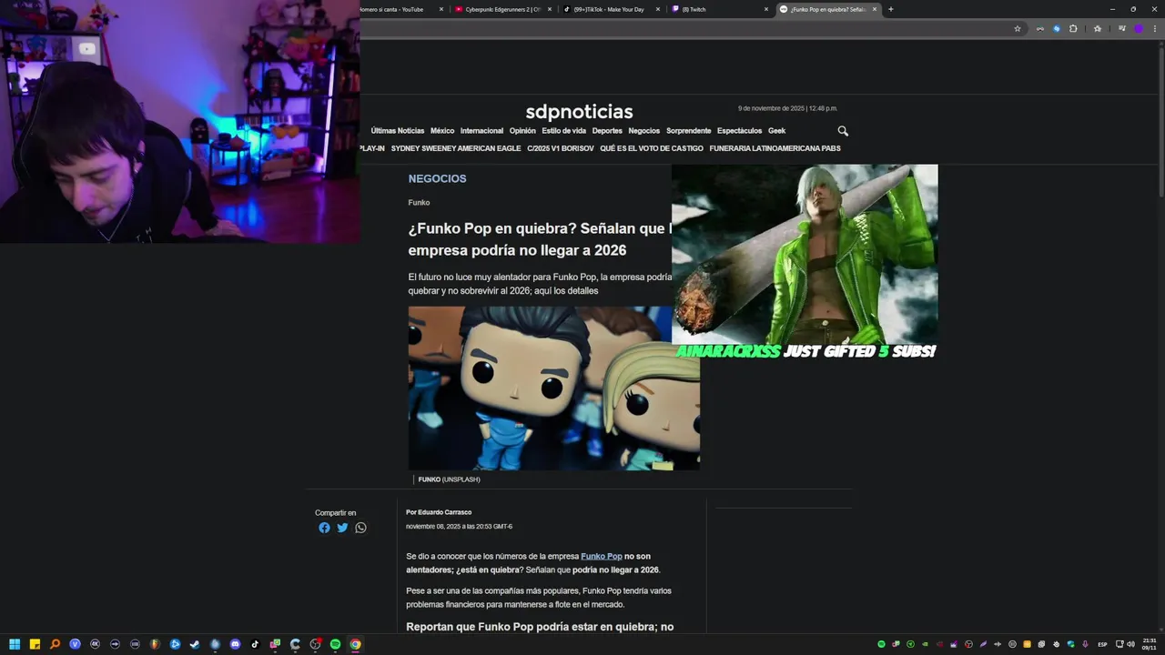Open Steam from the taskbar
Viewport: 1165px width, 655px height.
[195, 644]
